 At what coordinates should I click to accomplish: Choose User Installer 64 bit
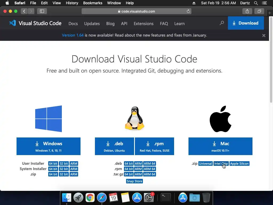[53, 164]
